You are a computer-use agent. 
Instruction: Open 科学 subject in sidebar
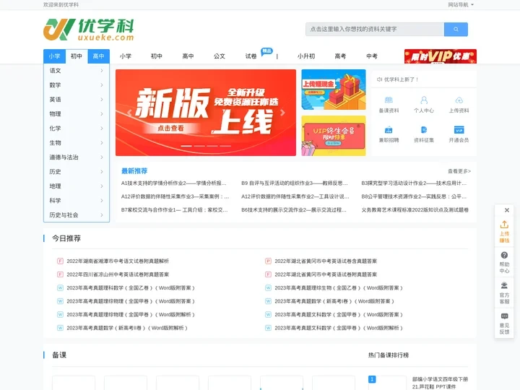click(77, 200)
